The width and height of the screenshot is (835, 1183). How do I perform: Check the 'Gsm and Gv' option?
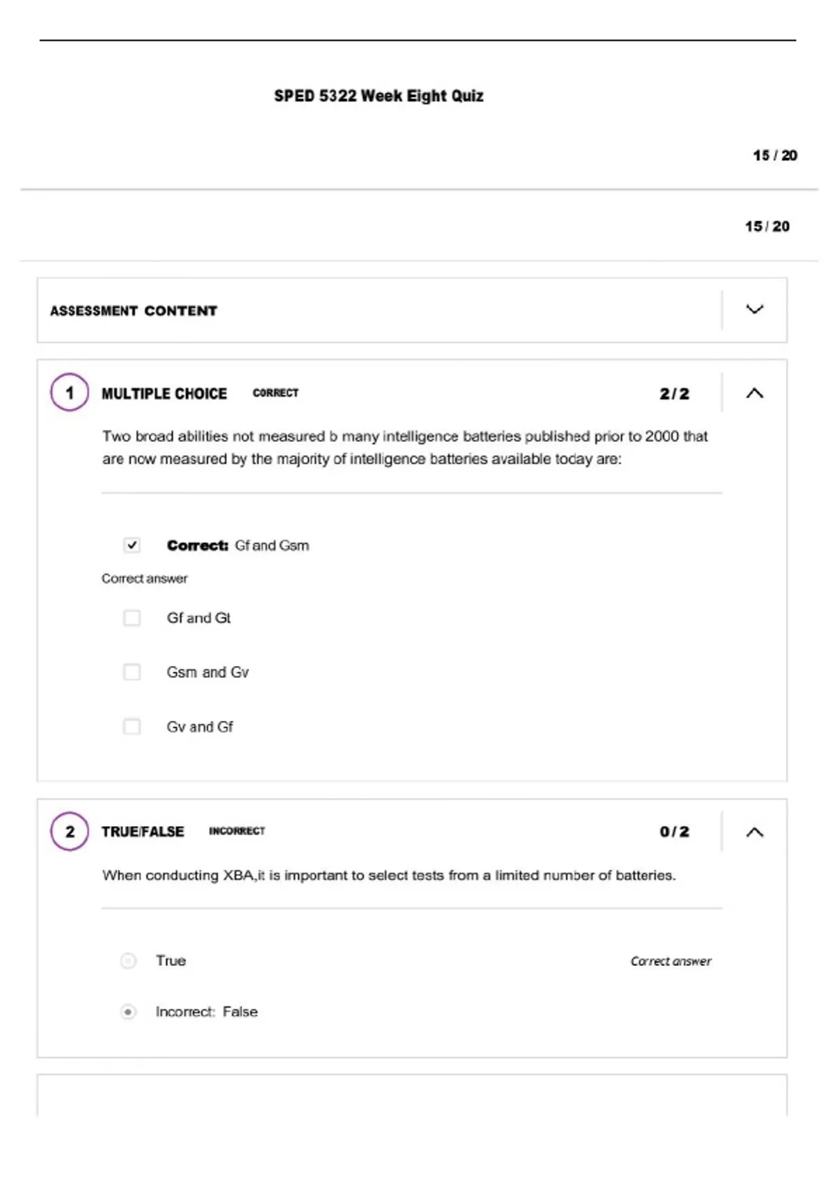pyautogui.click(x=132, y=672)
